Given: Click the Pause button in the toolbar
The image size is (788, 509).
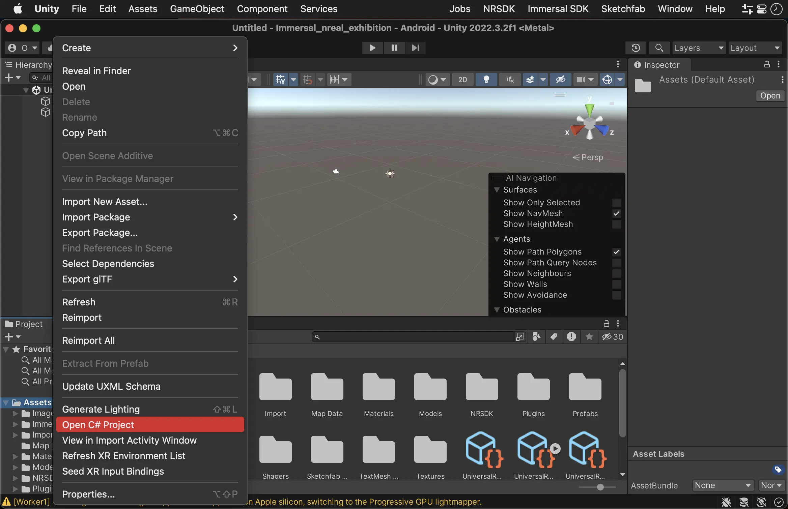Looking at the screenshot, I should tap(394, 48).
